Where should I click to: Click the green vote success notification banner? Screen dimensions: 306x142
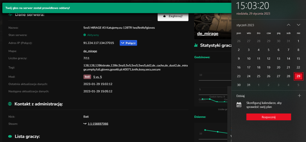(x=117, y=8)
